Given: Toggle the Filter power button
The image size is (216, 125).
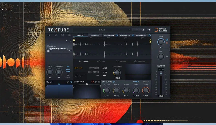Looking at the screenshot, I should 71,82.
